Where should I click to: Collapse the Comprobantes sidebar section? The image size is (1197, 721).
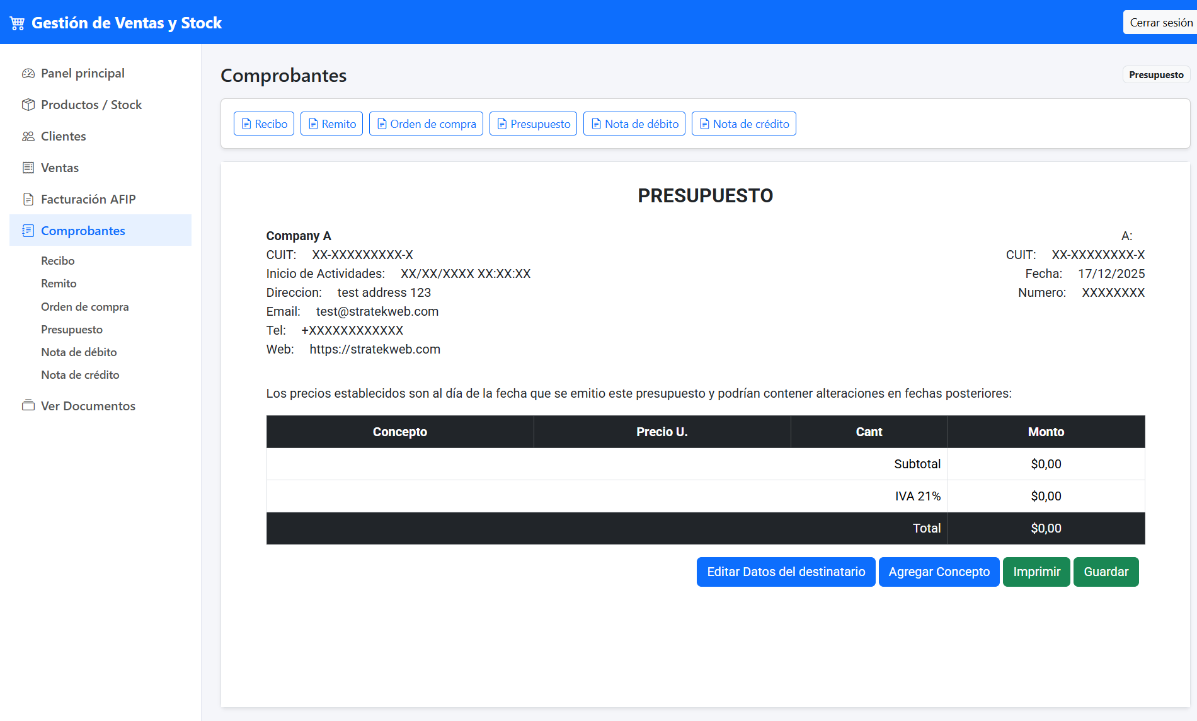83,231
